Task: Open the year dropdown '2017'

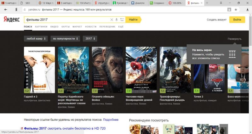Action: click(x=90, y=39)
